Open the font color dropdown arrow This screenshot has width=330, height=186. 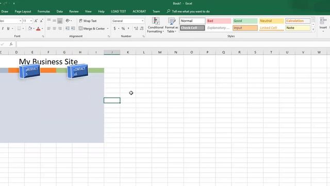click(42, 28)
